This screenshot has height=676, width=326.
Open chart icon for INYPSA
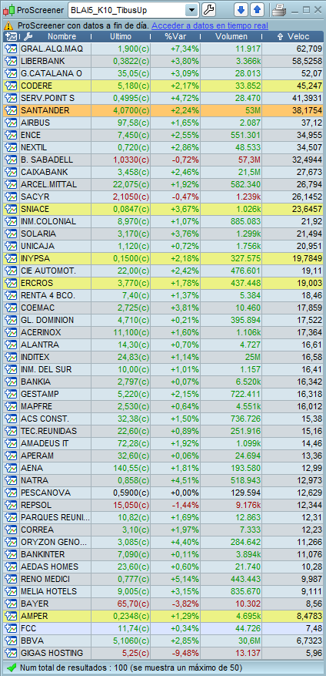click(x=10, y=259)
